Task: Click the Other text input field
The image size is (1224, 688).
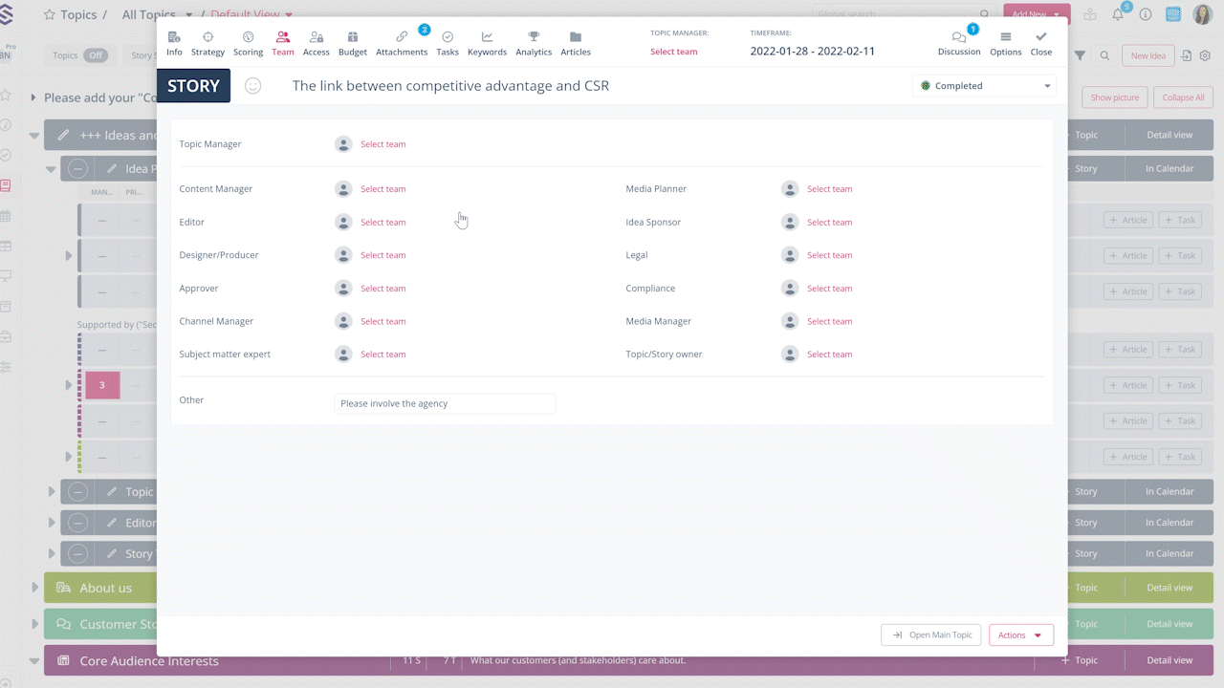Action: point(445,403)
